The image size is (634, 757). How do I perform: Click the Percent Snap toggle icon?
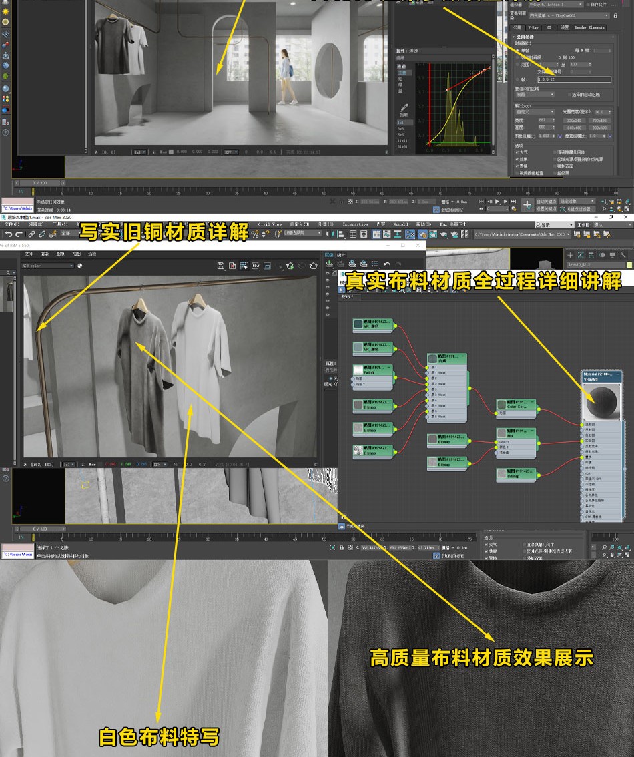pos(255,234)
